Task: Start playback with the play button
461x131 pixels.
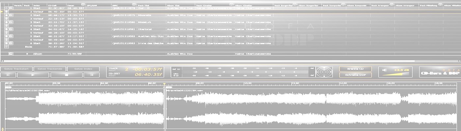Action: [33, 75]
